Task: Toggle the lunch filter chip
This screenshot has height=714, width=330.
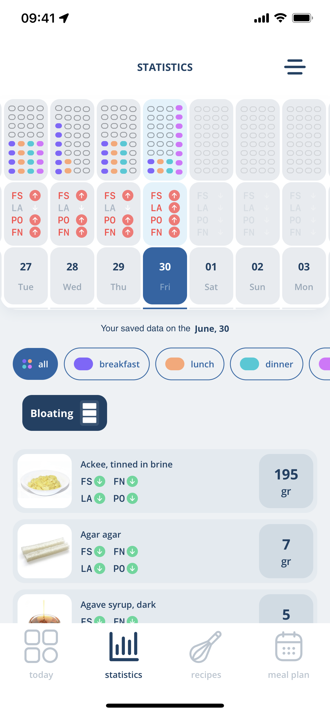Action: tap(190, 364)
